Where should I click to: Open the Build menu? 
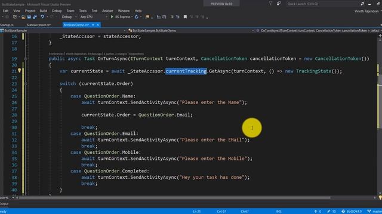(43, 11)
